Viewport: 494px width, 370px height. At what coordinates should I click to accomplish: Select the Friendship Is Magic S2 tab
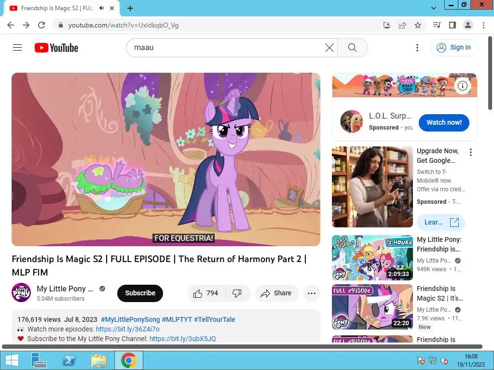pos(57,8)
